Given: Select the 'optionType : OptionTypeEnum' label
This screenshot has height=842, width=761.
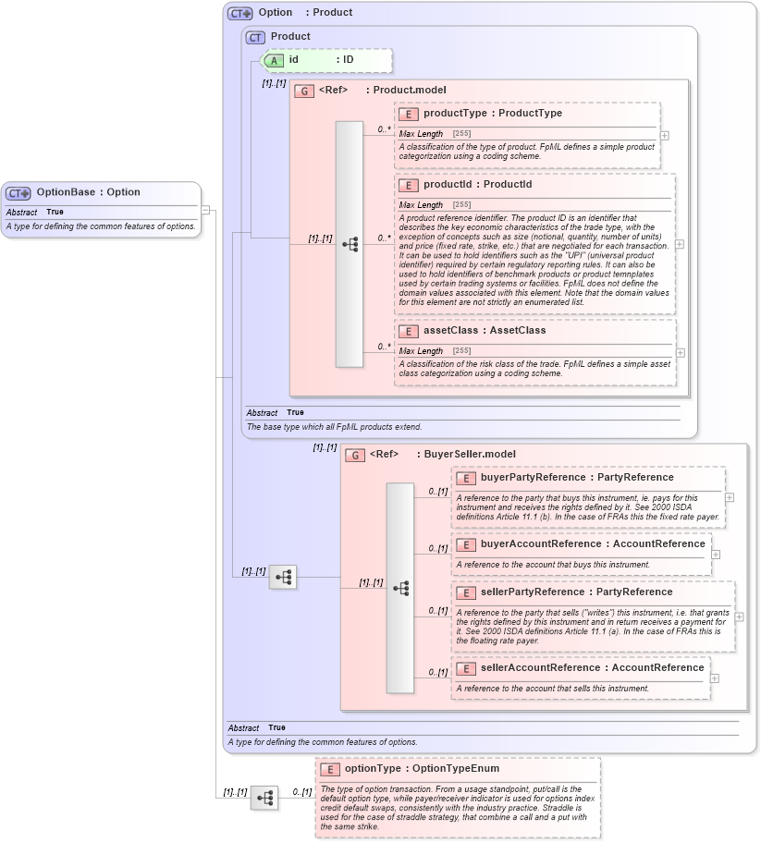Looking at the screenshot, I should [x=423, y=768].
